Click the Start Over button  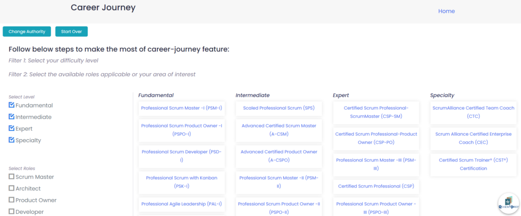(71, 32)
